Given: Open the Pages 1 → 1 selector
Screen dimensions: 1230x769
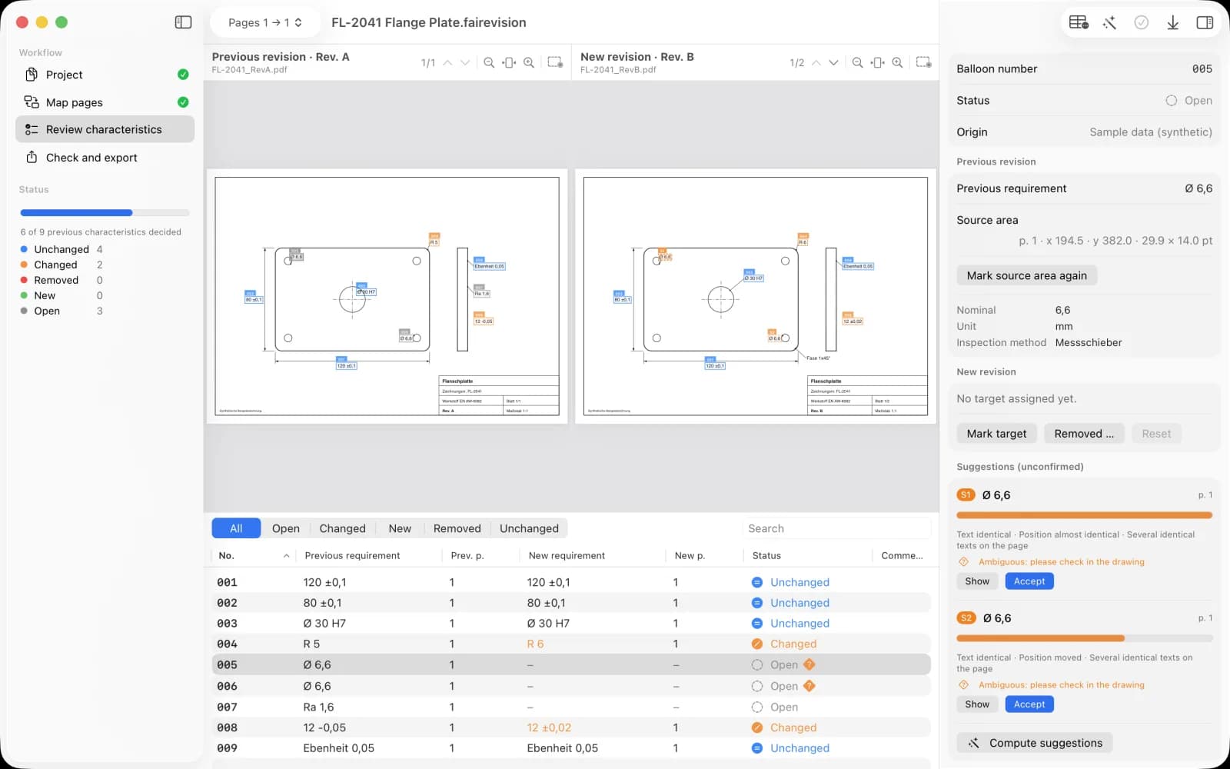Looking at the screenshot, I should coord(265,22).
